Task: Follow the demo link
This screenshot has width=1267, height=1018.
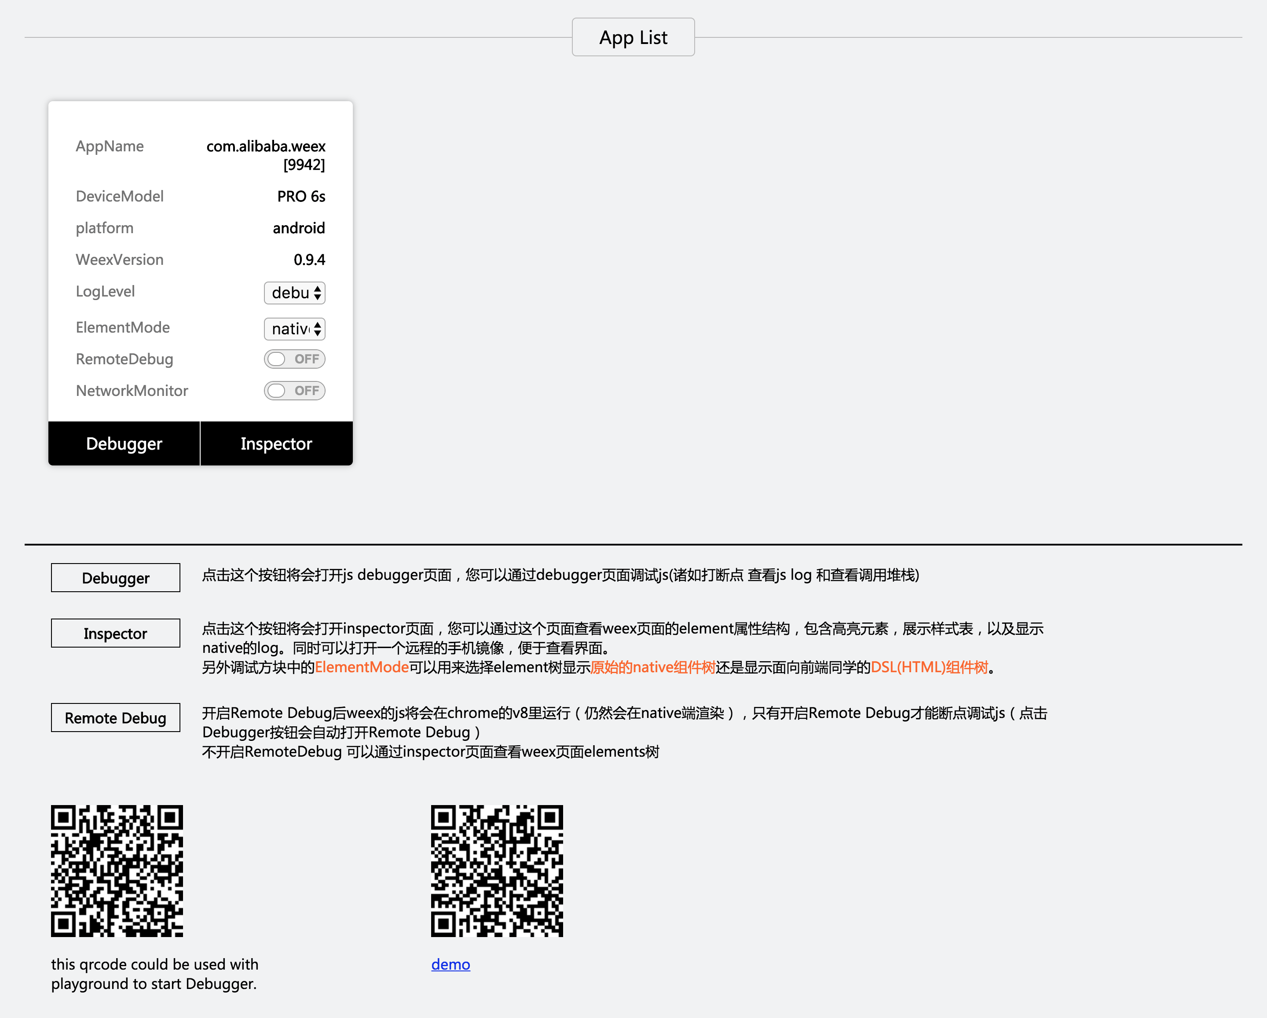Action: pyautogui.click(x=451, y=964)
